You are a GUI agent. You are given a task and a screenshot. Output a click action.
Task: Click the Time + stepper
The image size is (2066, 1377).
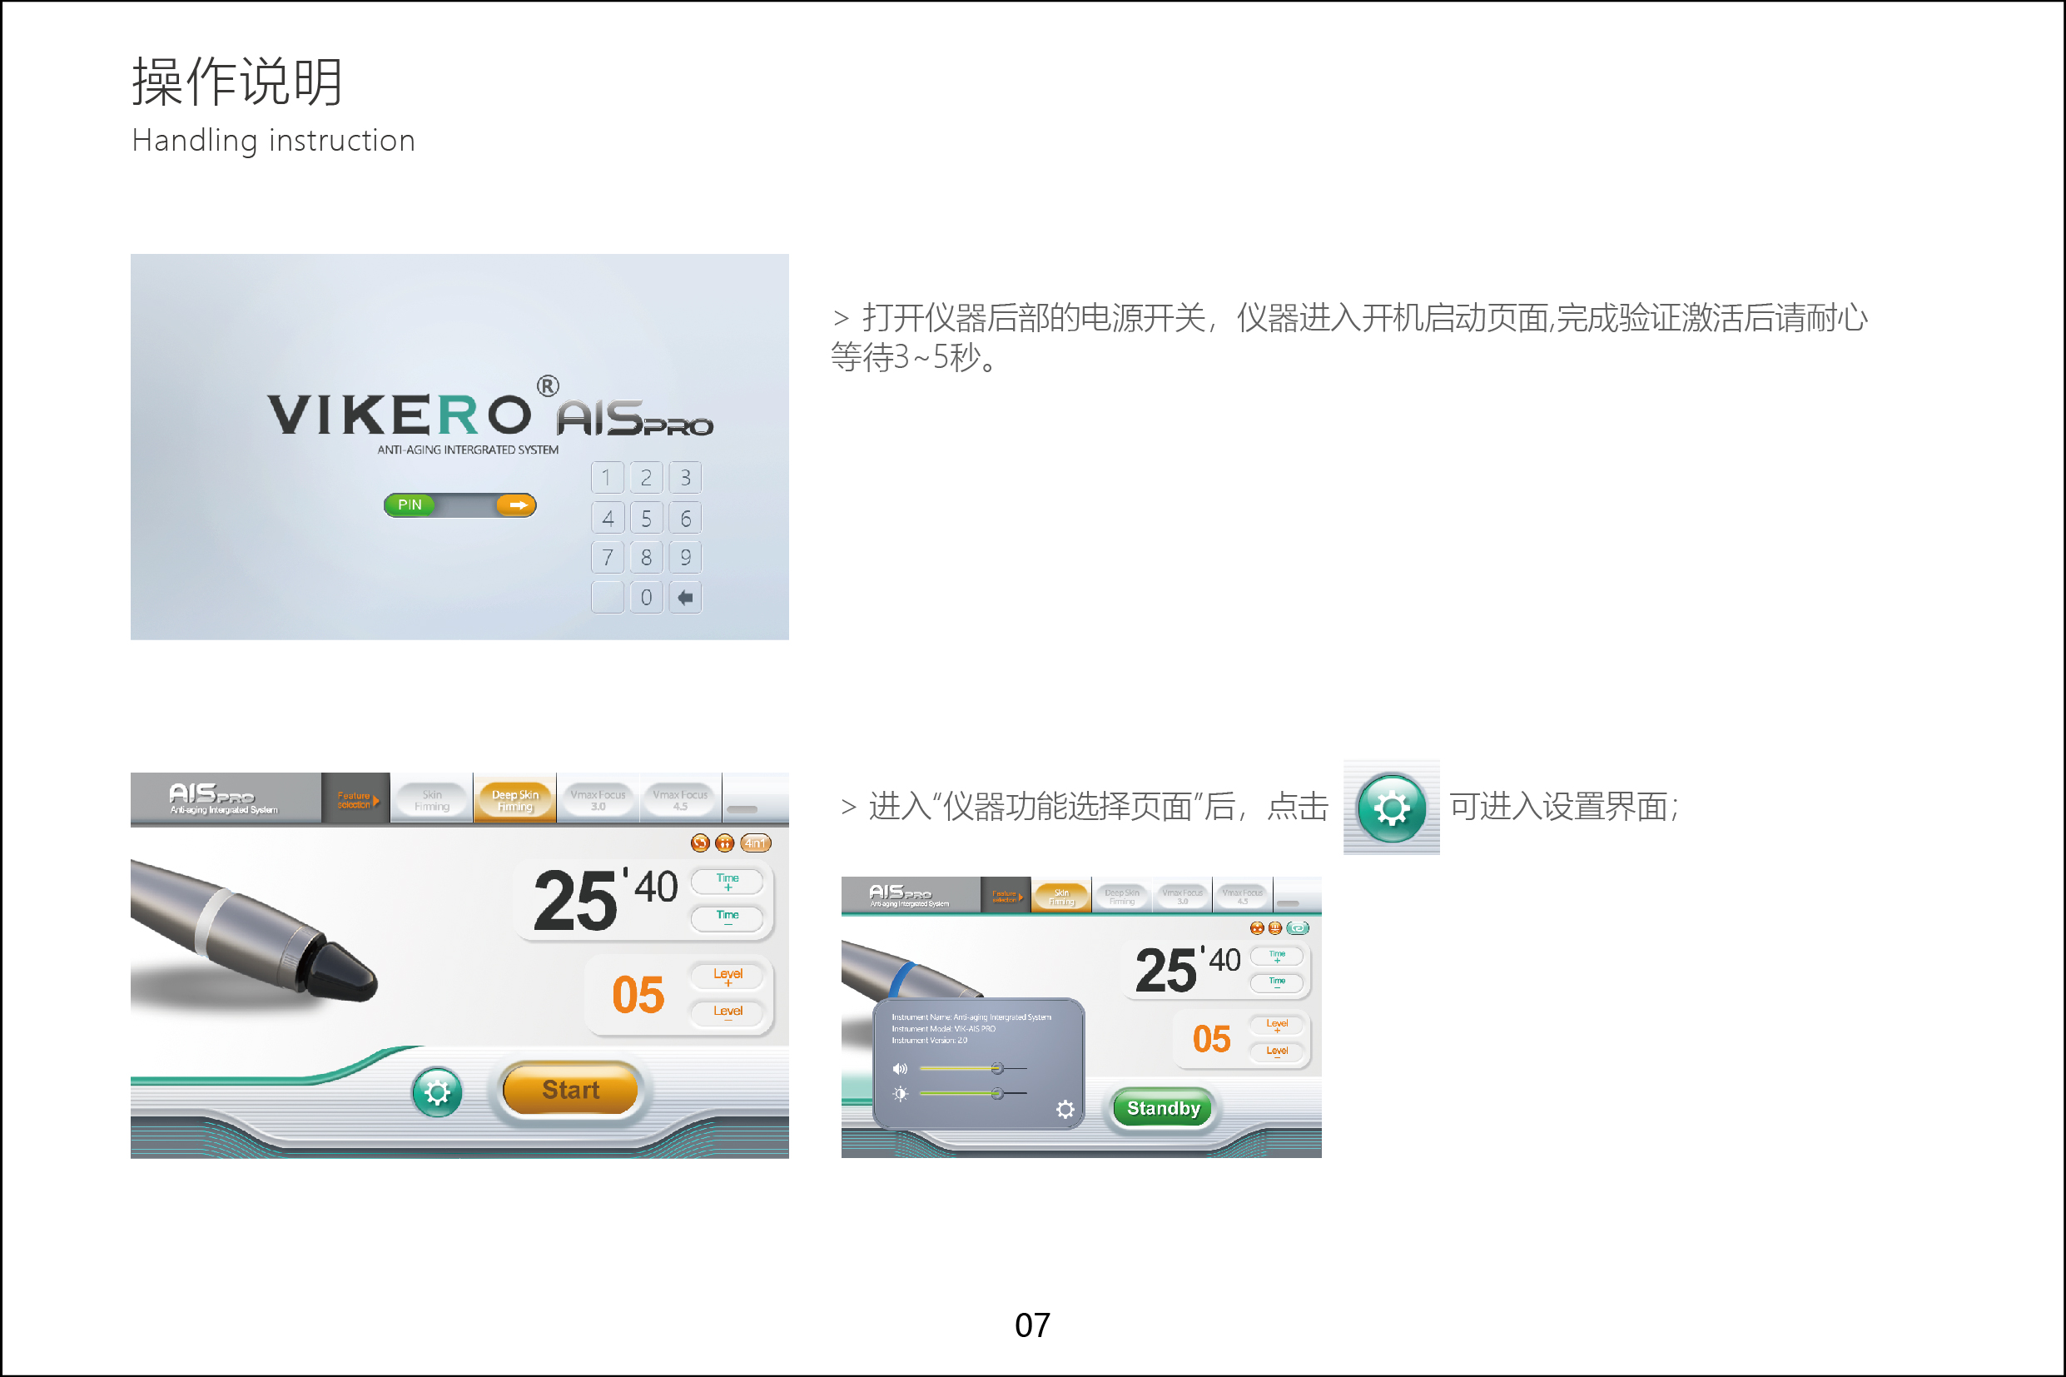click(x=726, y=881)
